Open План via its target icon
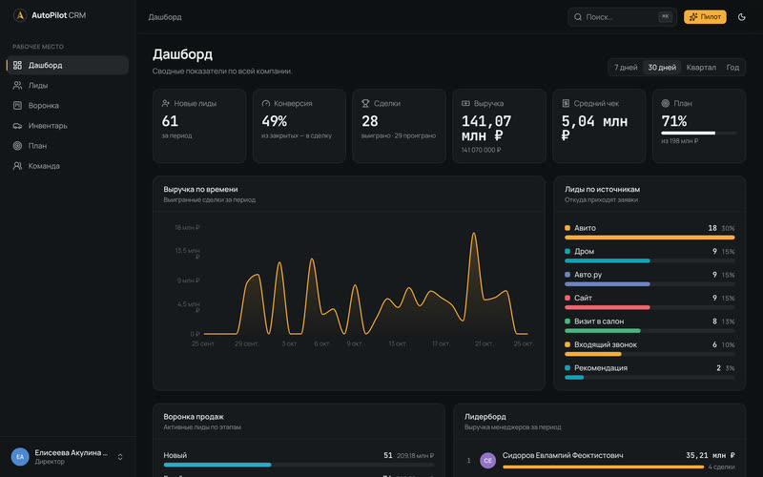The width and height of the screenshot is (763, 477). tap(17, 146)
